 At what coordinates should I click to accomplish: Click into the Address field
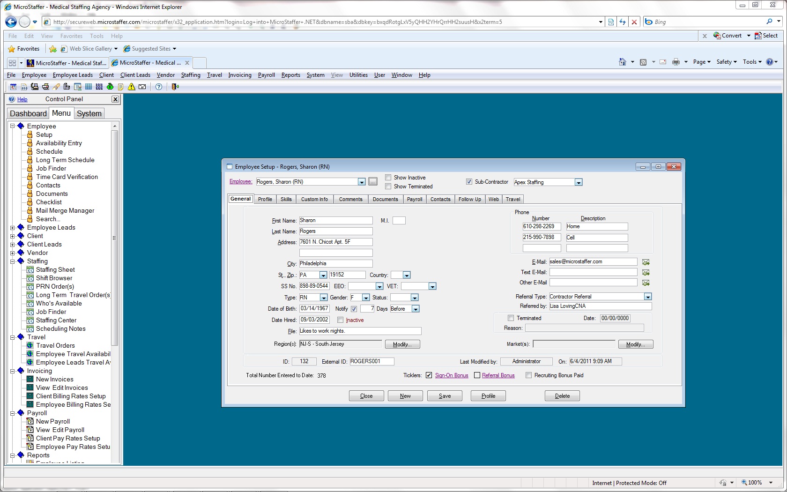click(x=335, y=242)
